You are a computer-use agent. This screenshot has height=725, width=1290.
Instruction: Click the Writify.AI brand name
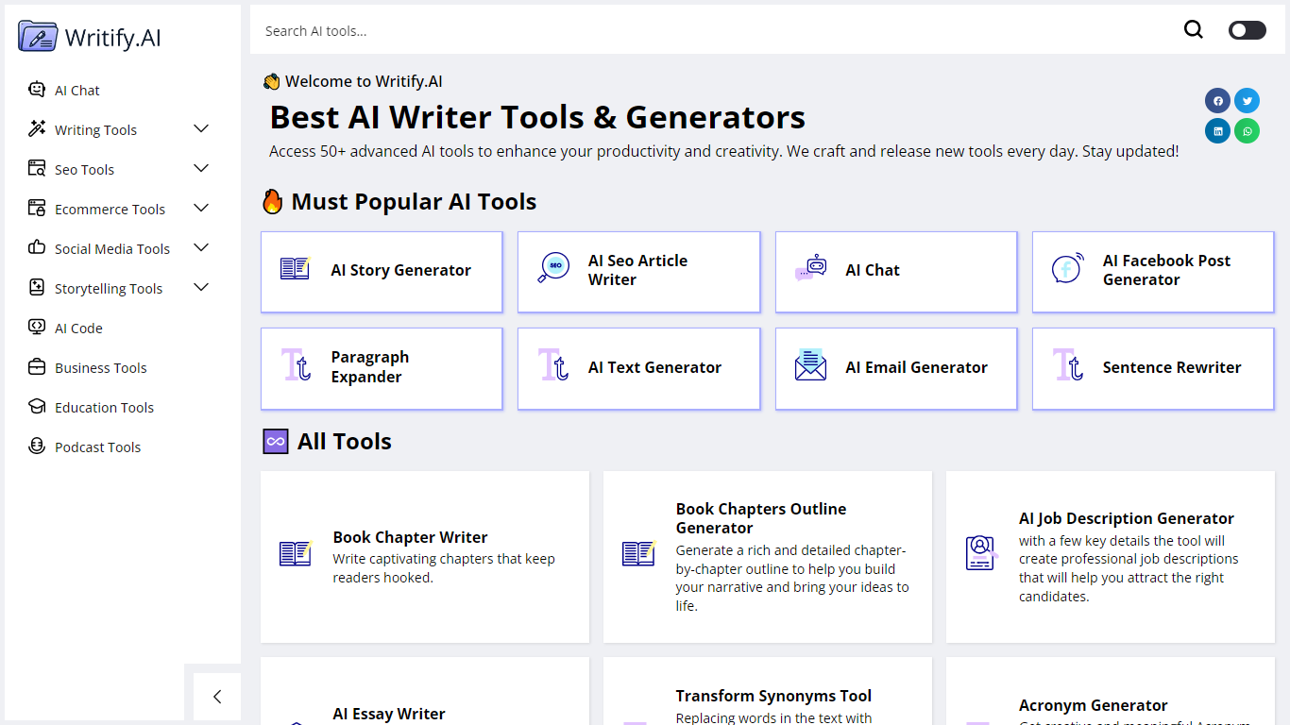coord(113,38)
